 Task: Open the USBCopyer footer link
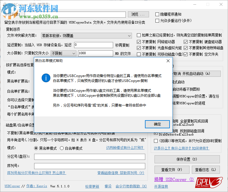(x=12, y=186)
